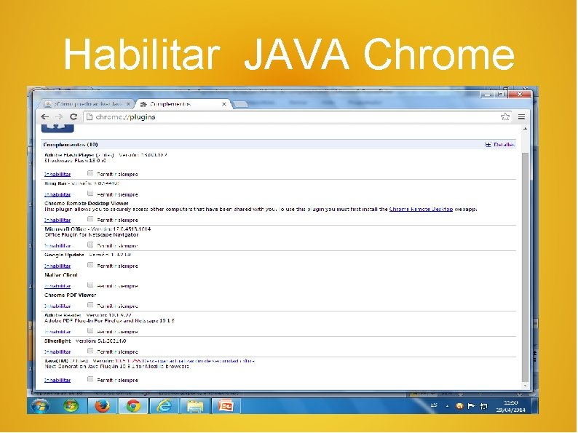Open a new tab button
The image size is (578, 433).
241,104
